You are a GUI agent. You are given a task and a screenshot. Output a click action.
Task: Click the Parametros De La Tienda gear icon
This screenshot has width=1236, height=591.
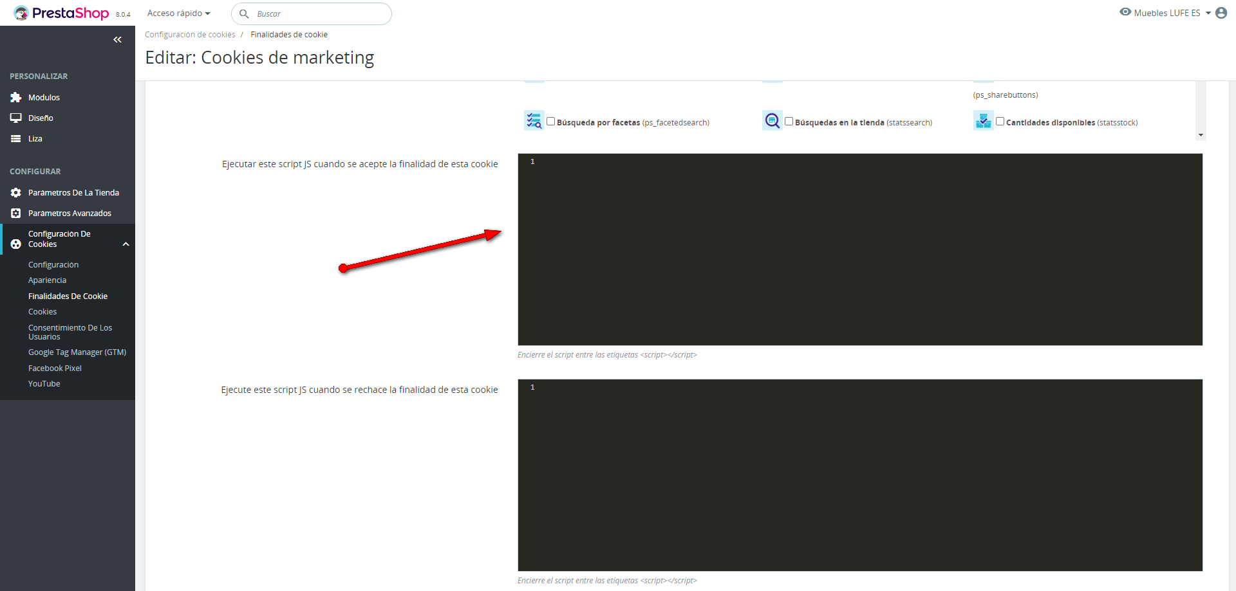click(x=16, y=193)
